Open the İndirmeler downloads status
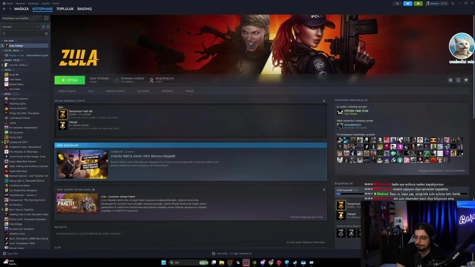475x267 pixels. 232,254
